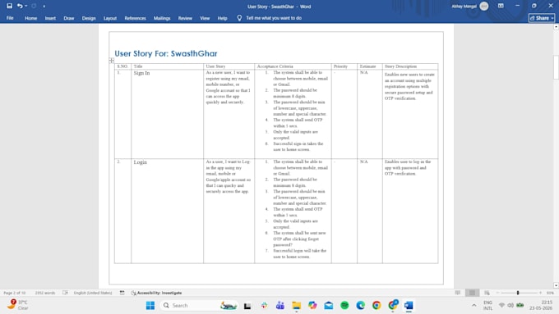The height and width of the screenshot is (314, 559).
Task: Click the 'Sign In' title cell
Action: pyautogui.click(x=167, y=114)
